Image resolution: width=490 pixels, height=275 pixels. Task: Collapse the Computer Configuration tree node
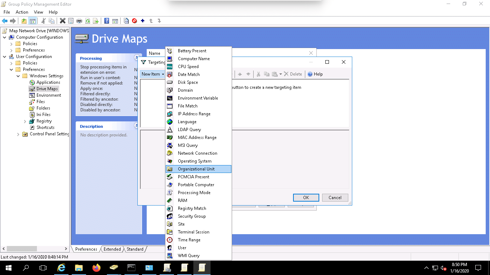pyautogui.click(x=4, y=37)
